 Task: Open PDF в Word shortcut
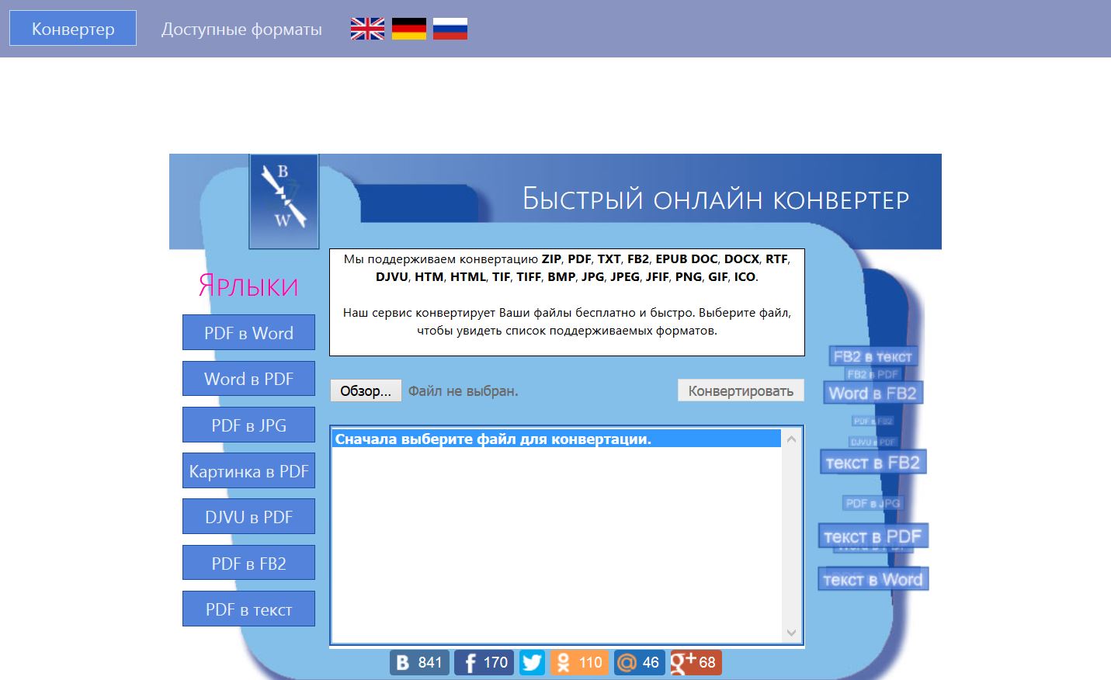(x=248, y=333)
